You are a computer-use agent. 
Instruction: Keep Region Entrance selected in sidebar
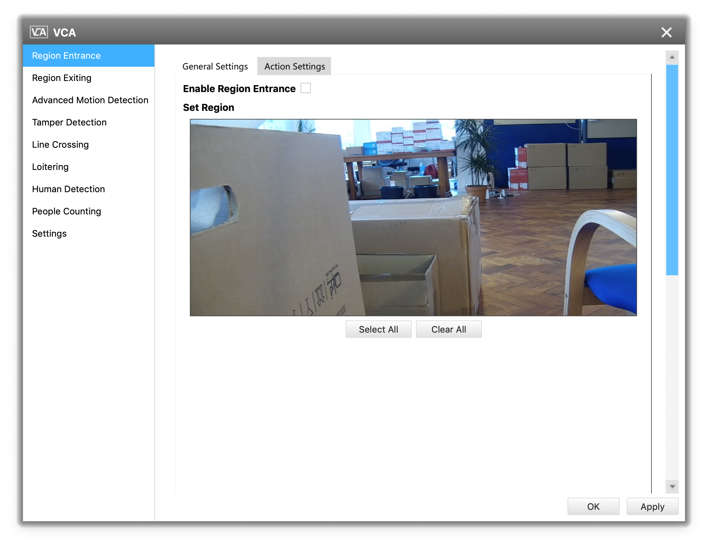66,55
